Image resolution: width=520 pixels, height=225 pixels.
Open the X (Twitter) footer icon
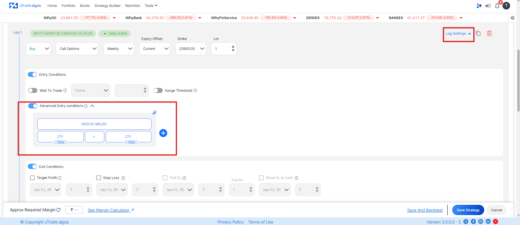pyautogui.click(x=466, y=222)
